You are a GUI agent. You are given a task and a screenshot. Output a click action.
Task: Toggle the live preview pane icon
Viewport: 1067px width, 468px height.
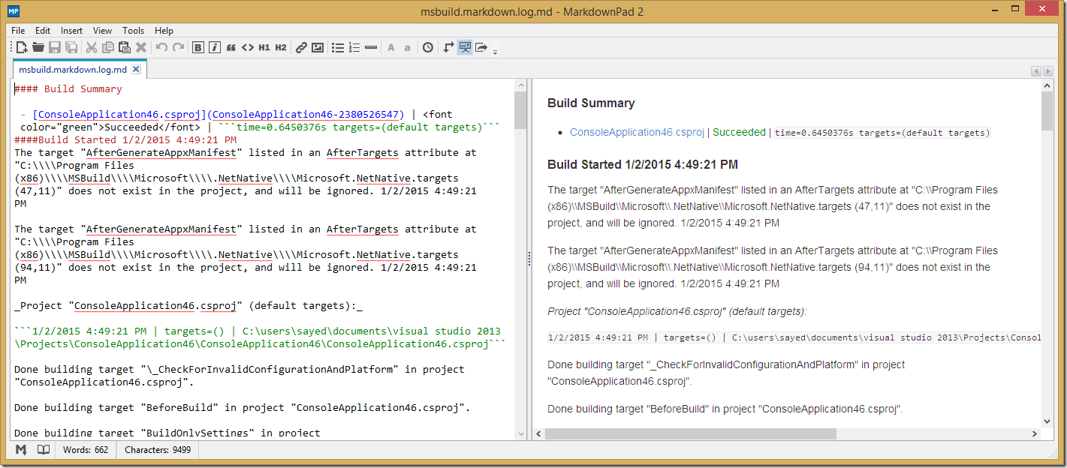[x=465, y=47]
